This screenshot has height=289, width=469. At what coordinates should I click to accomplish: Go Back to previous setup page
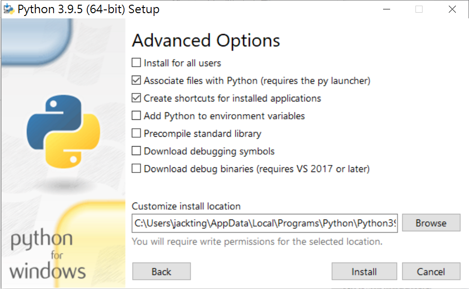point(161,271)
